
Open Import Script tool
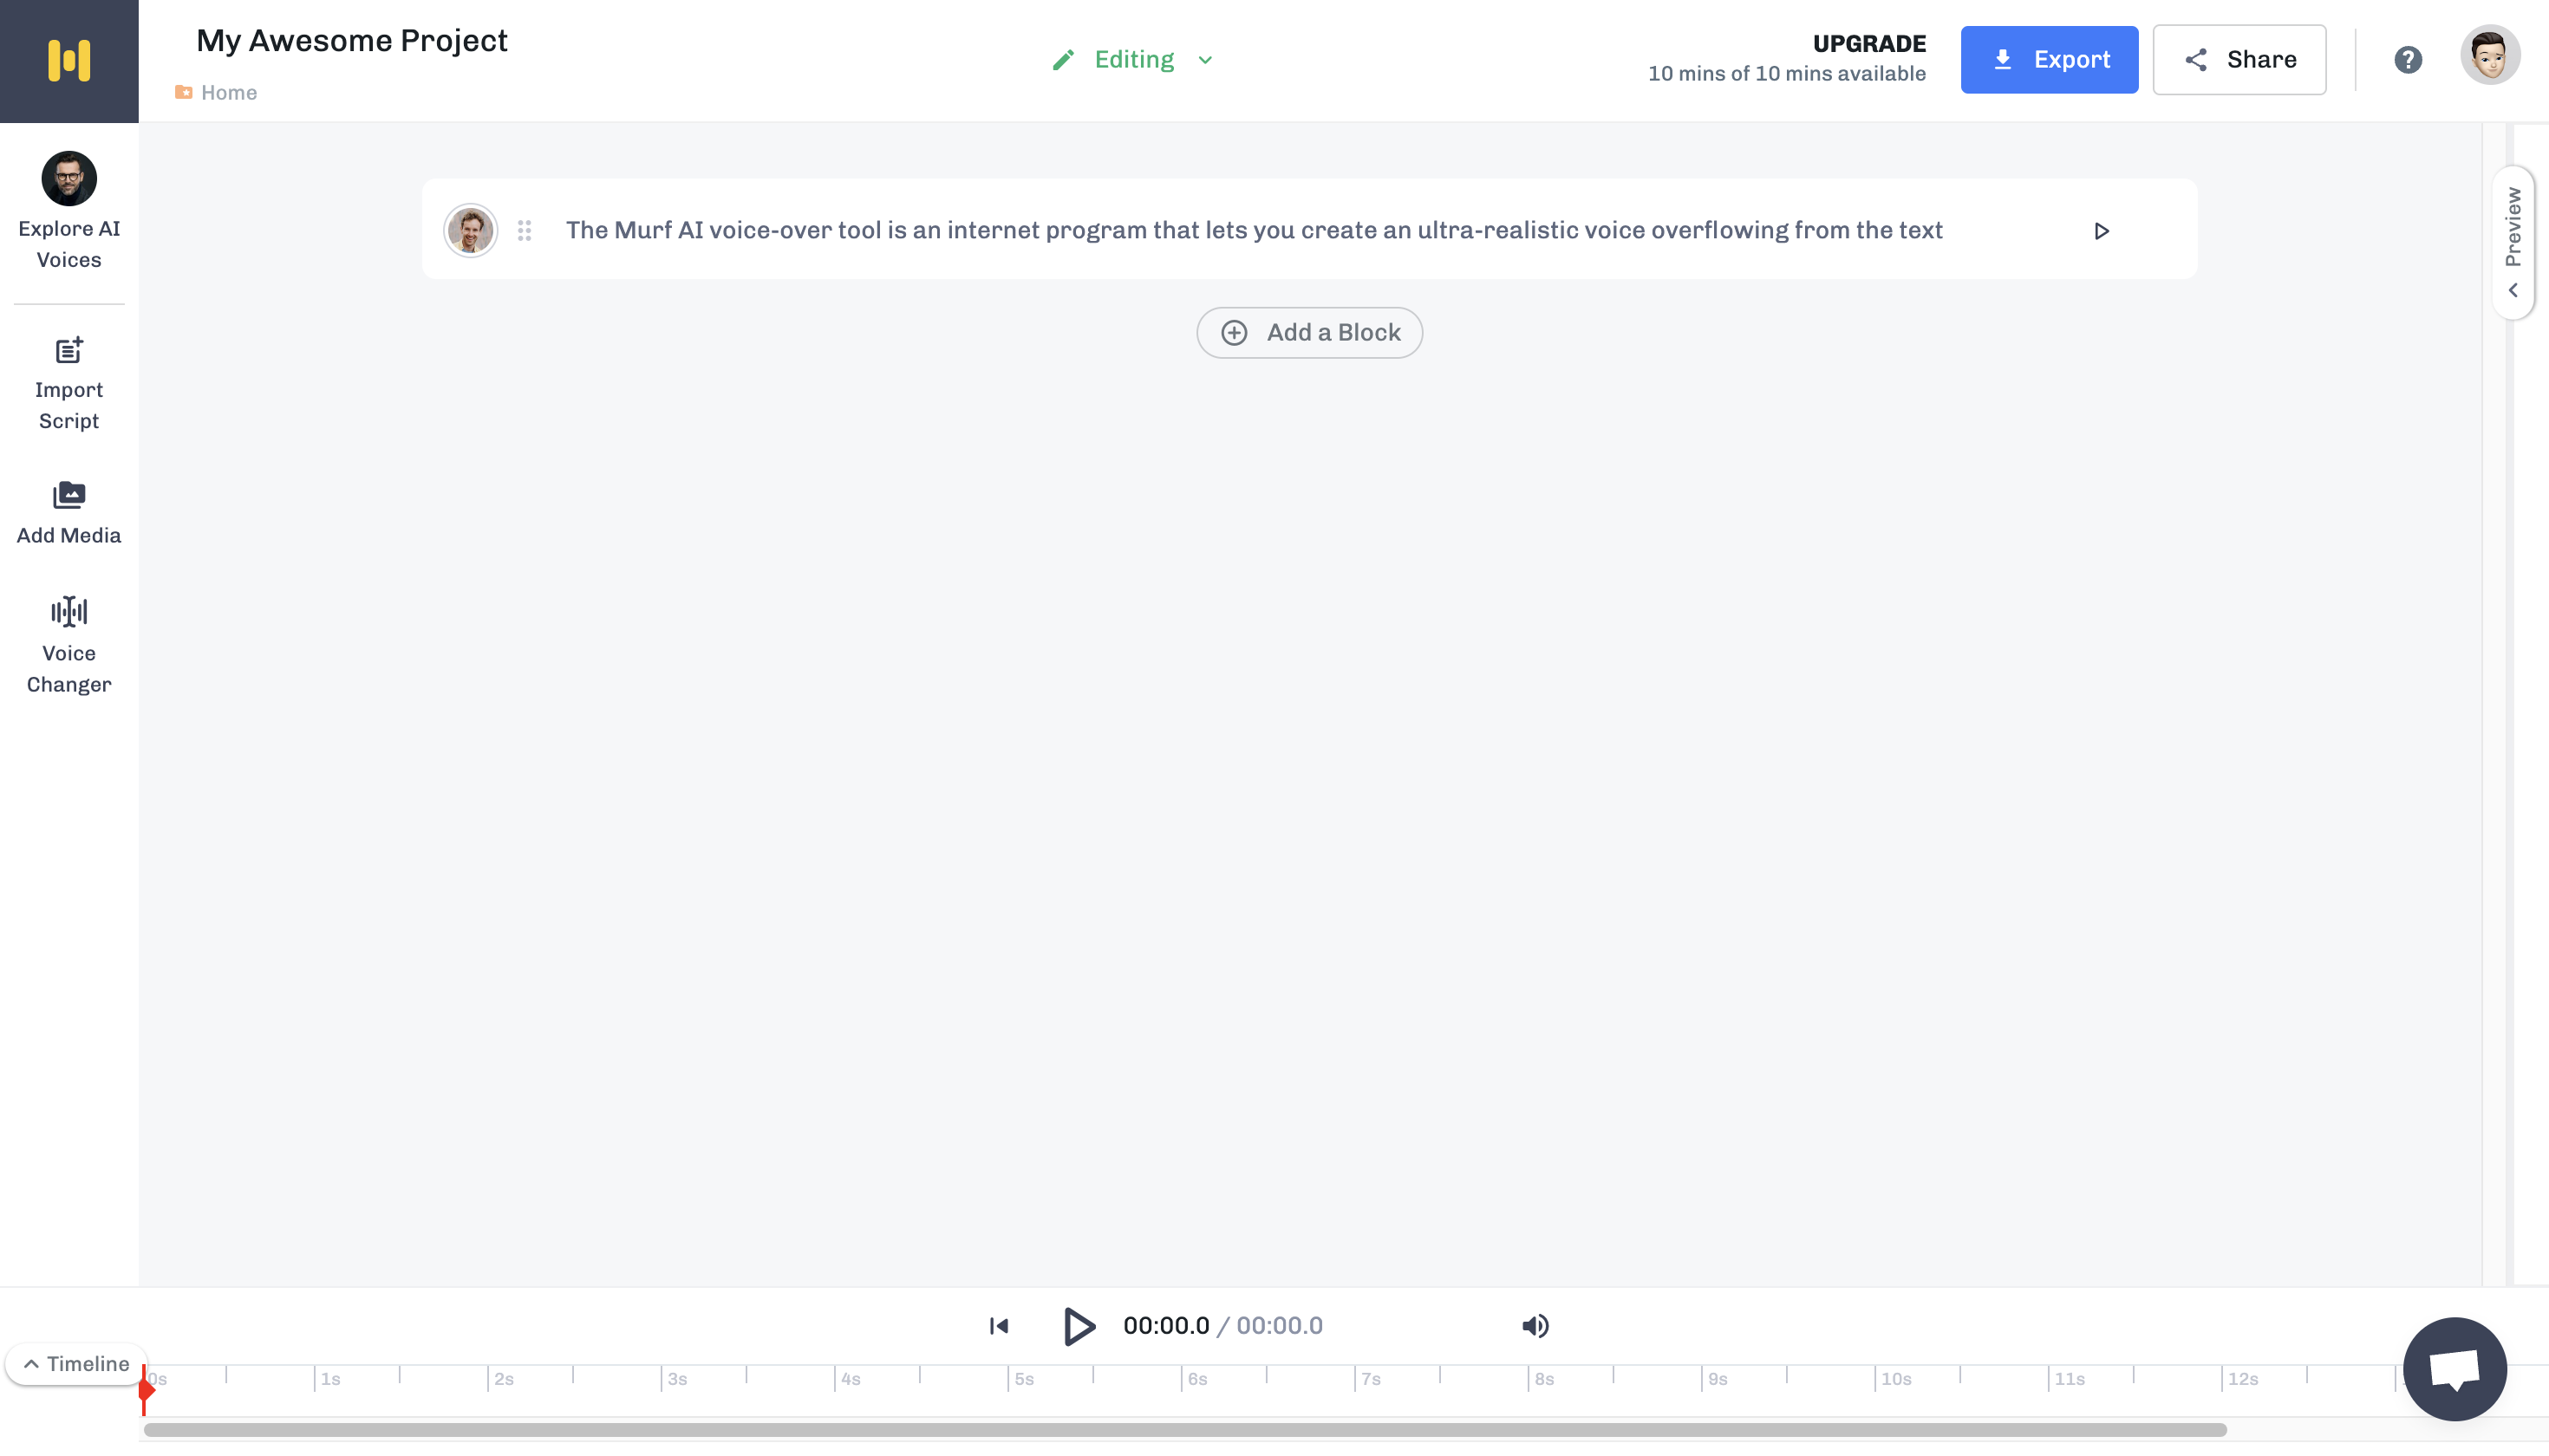click(68, 383)
